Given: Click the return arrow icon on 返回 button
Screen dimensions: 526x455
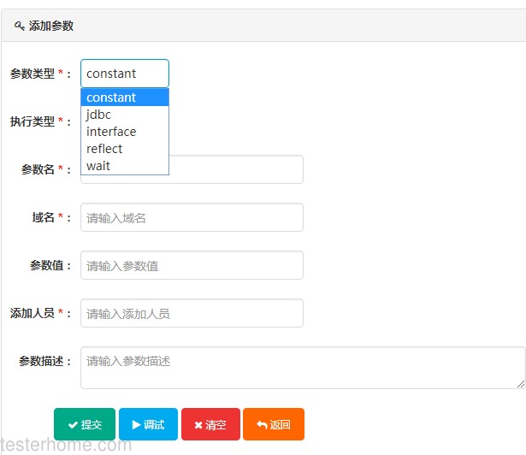Looking at the screenshot, I should 262,425.
